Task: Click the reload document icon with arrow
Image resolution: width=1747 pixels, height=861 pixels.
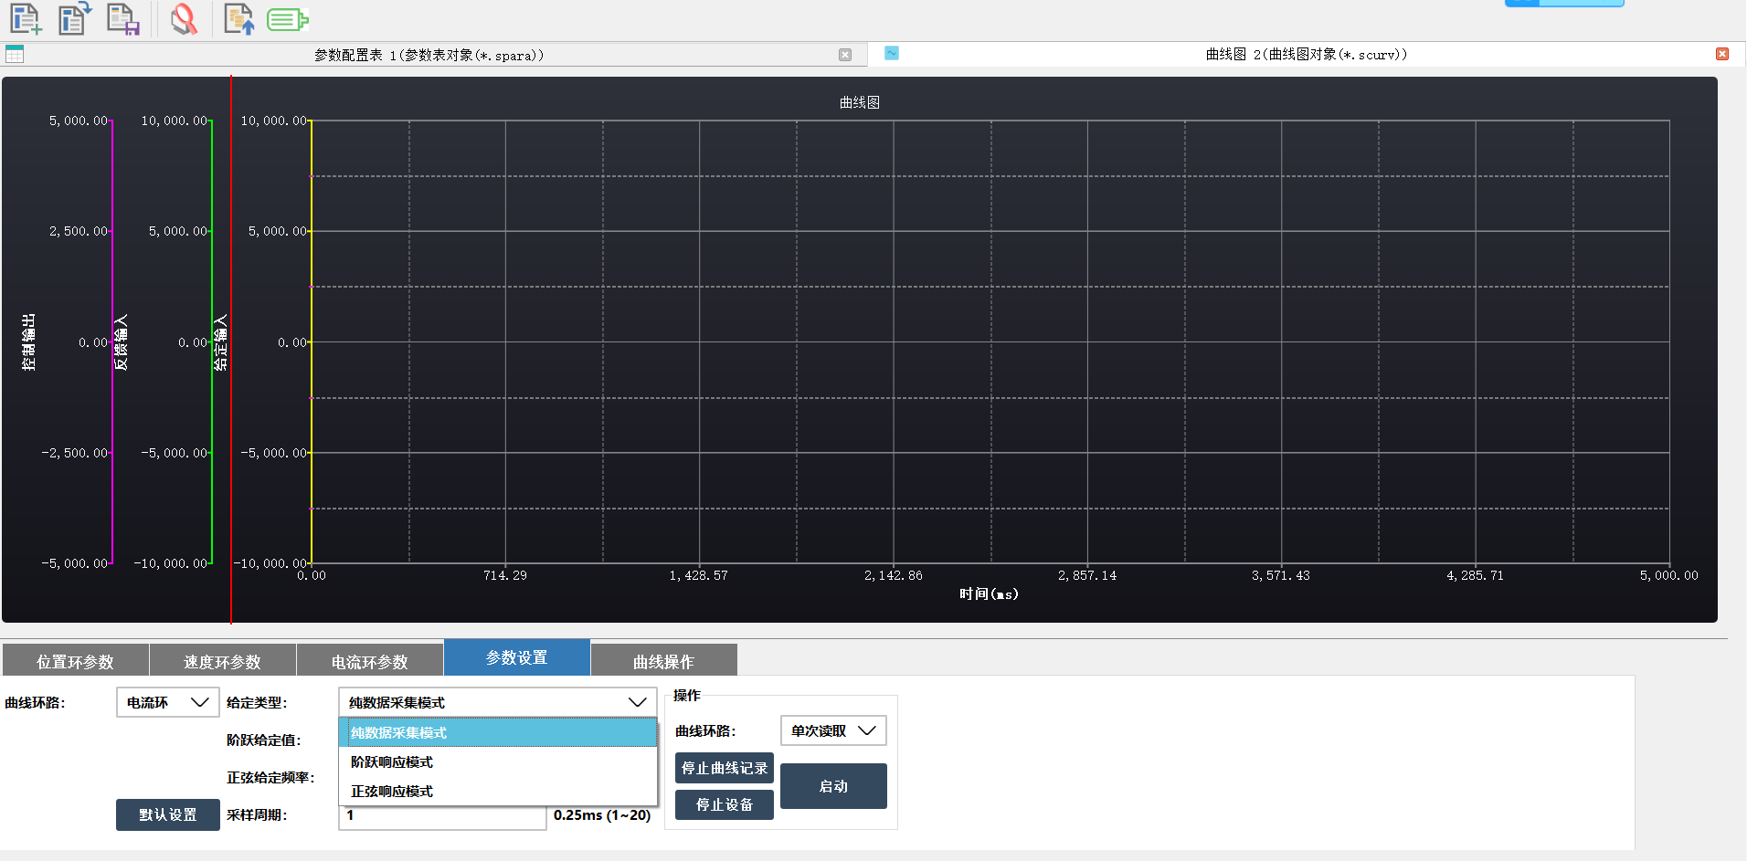Action: pyautogui.click(x=74, y=19)
